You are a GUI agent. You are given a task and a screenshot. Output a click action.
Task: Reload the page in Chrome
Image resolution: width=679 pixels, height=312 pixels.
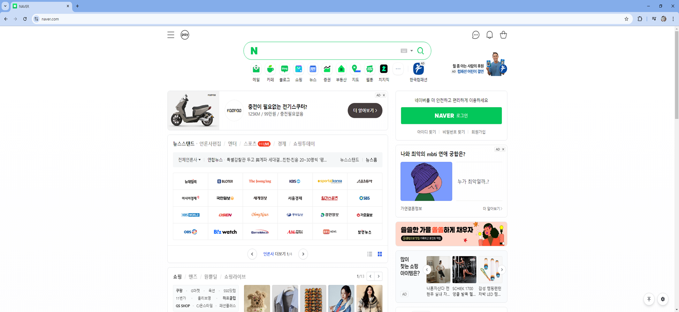pyautogui.click(x=25, y=19)
